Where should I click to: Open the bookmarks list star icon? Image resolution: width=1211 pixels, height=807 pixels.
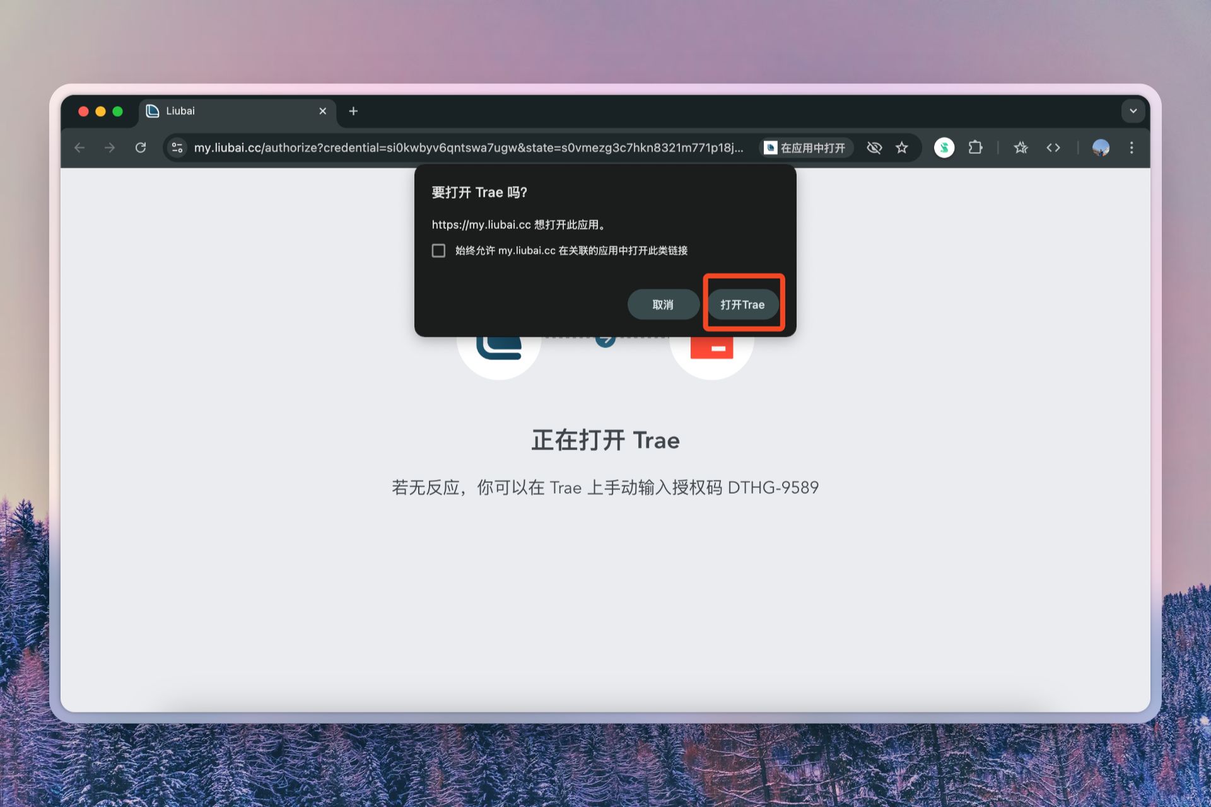click(1021, 148)
